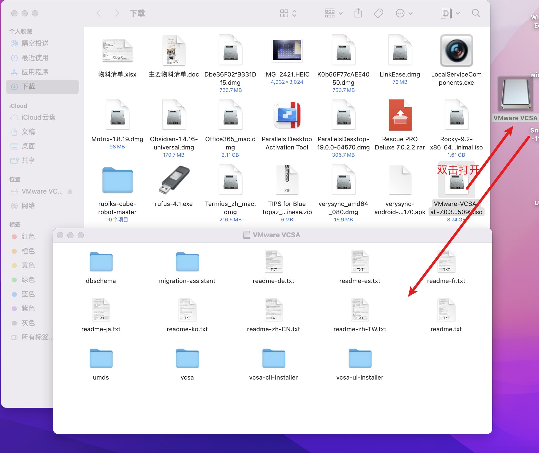Screen dimensions: 539x453
Task: Select readme-ko.txt file
Action: [x=187, y=310]
